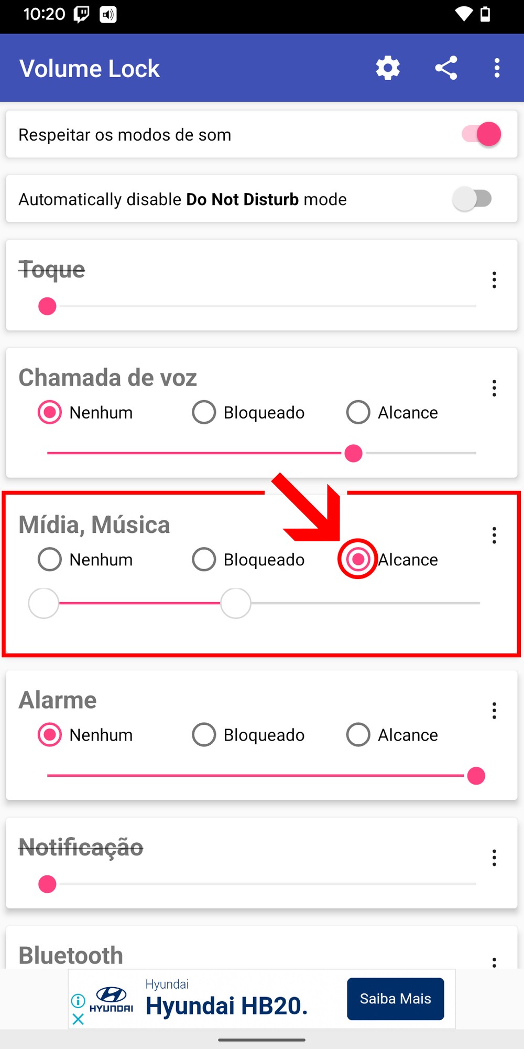Select Bloqueado for Chamada de voz
The height and width of the screenshot is (1049, 524).
coord(204,412)
